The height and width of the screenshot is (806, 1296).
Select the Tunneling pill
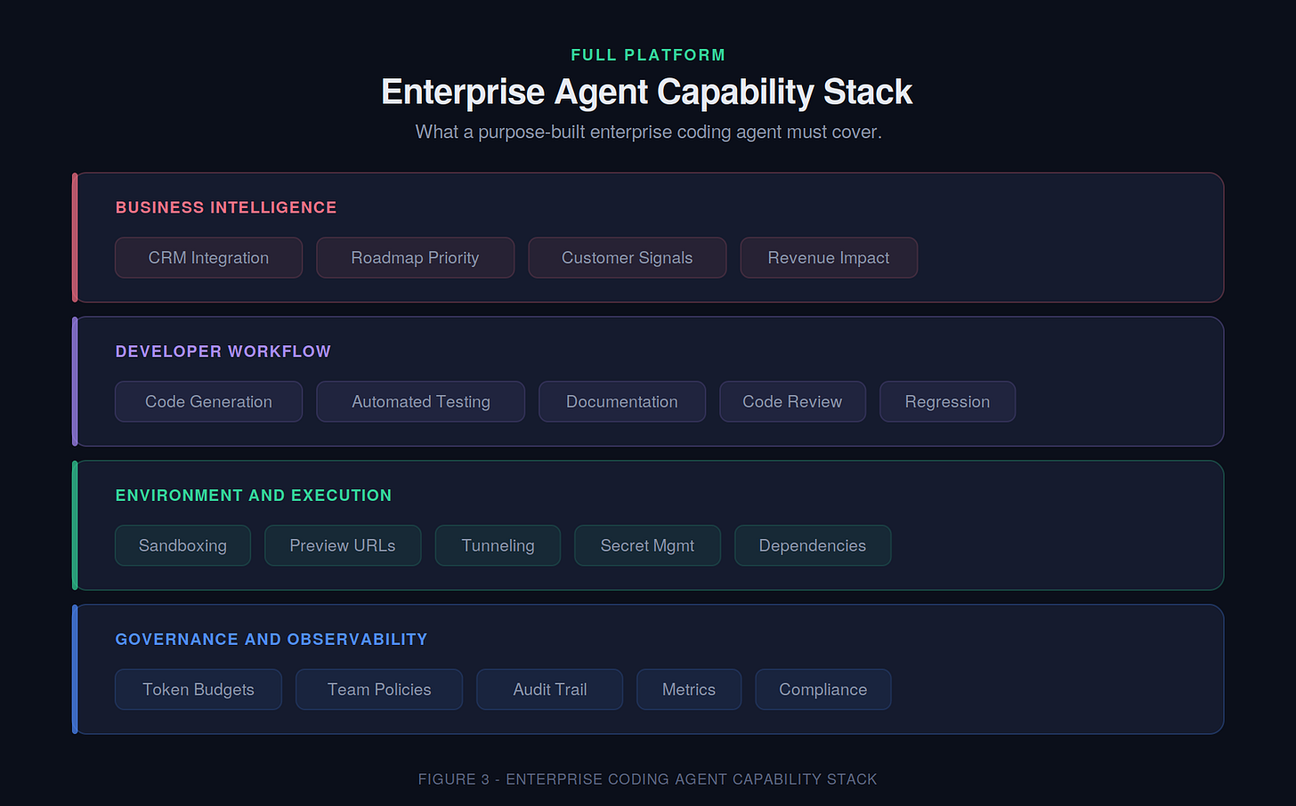click(498, 545)
